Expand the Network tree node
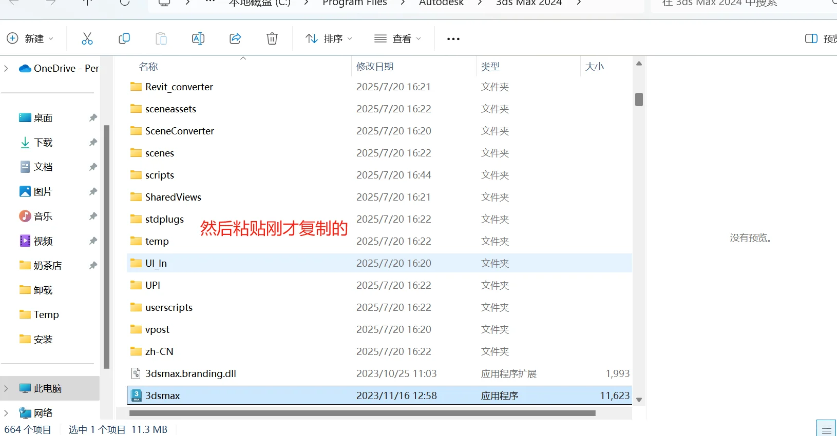837x436 pixels. (6, 413)
